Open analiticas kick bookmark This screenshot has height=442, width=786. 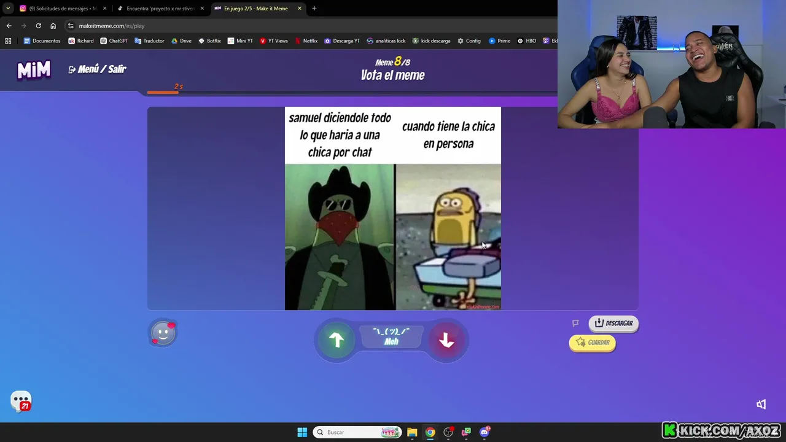coord(386,41)
